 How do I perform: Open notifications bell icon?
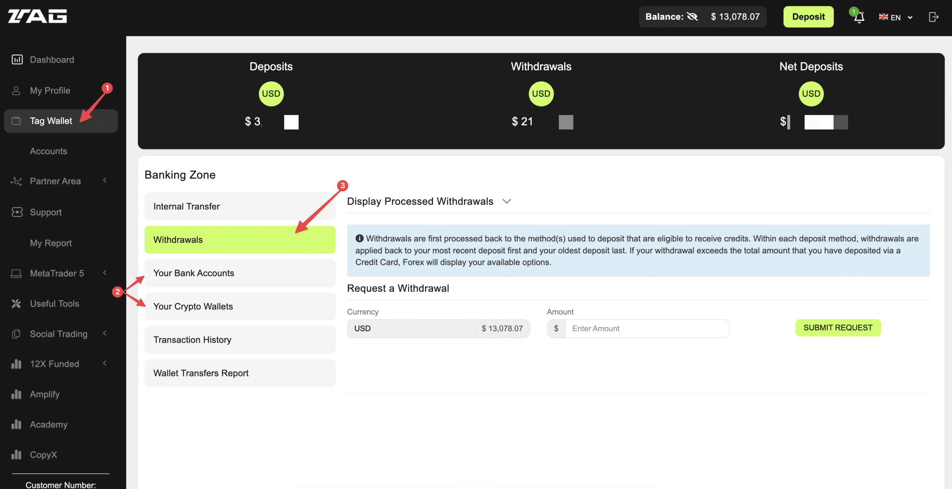[x=859, y=17]
